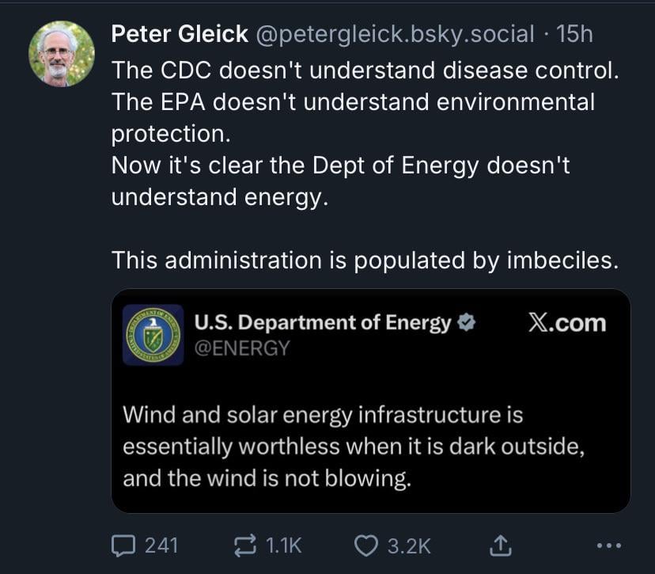The width and height of the screenshot is (655, 574).
Task: Open Peter Gleick's profile avatar photo
Action: (x=62, y=54)
